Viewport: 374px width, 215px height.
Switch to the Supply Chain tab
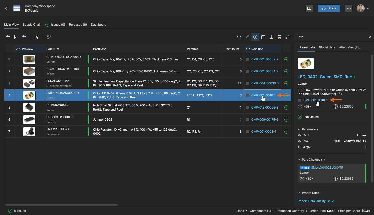pos(32,25)
